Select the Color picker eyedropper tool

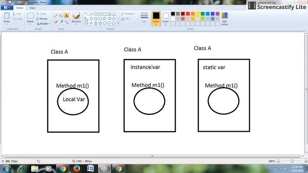(61, 22)
